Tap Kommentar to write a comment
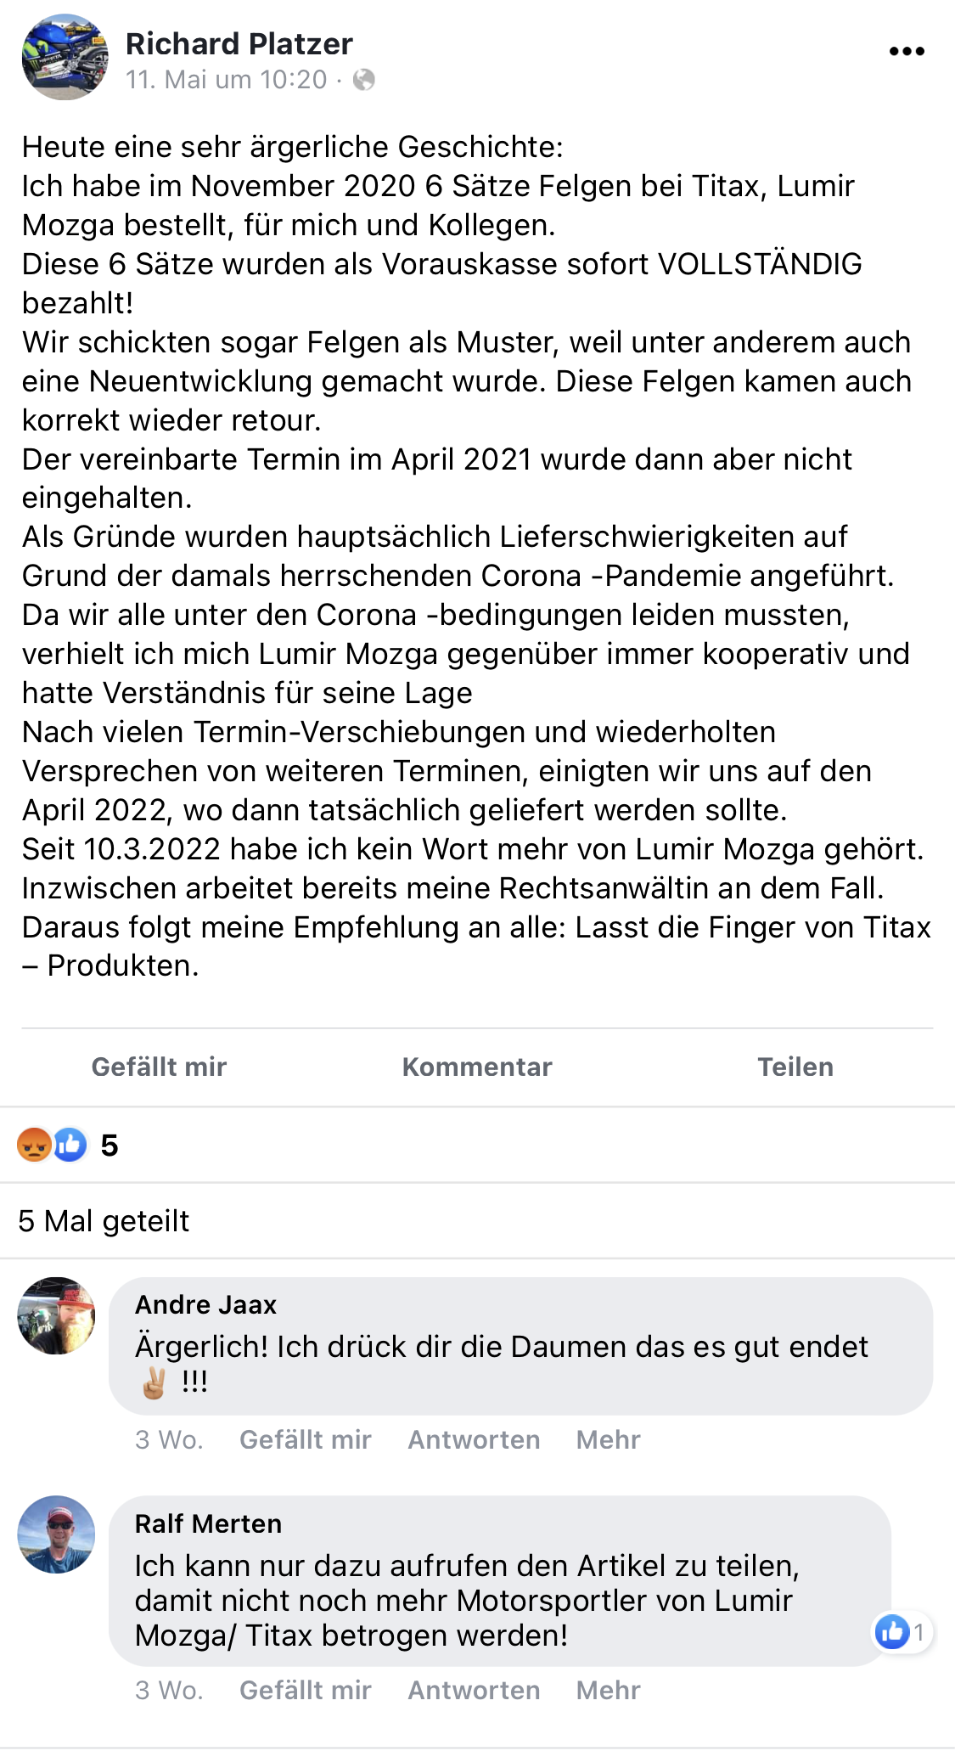 pyautogui.click(x=477, y=1067)
